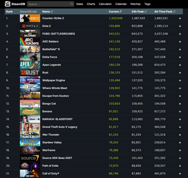The image size is (188, 178).
Task: Click the Dota 2 game image
Action: (x=30, y=26)
